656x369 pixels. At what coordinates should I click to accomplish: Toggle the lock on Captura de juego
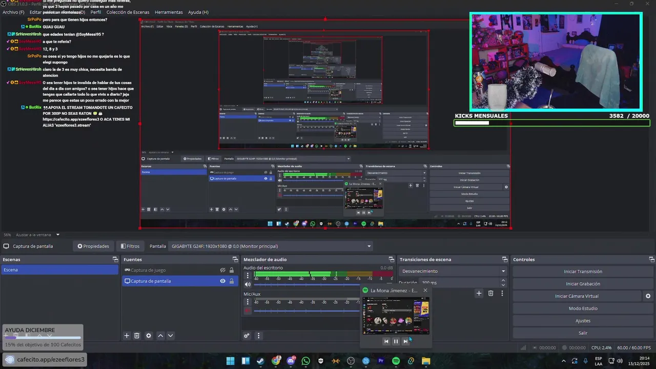tap(232, 270)
